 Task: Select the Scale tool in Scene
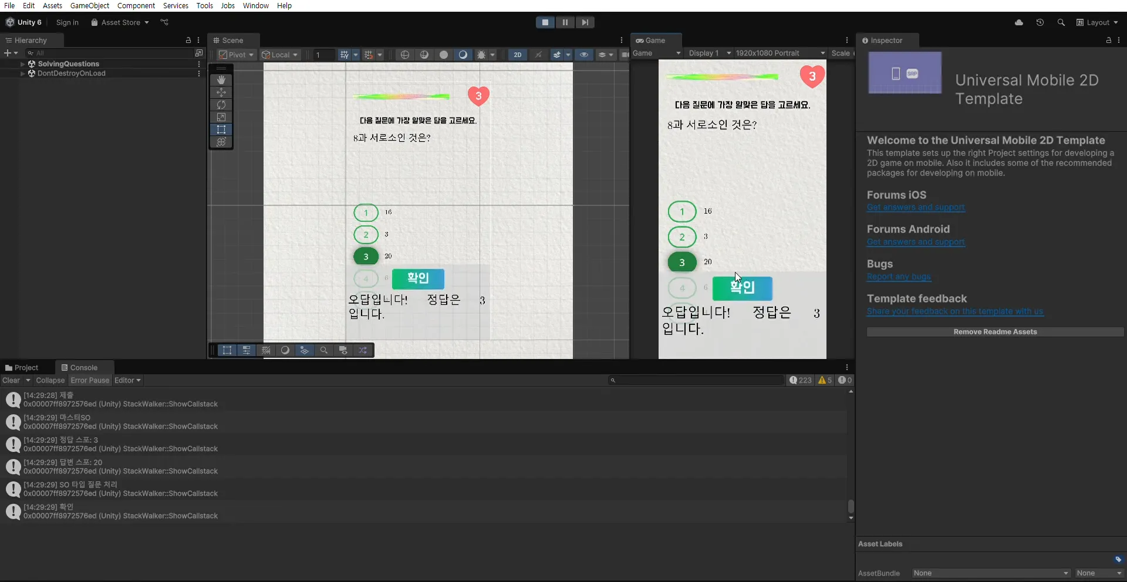pos(221,117)
